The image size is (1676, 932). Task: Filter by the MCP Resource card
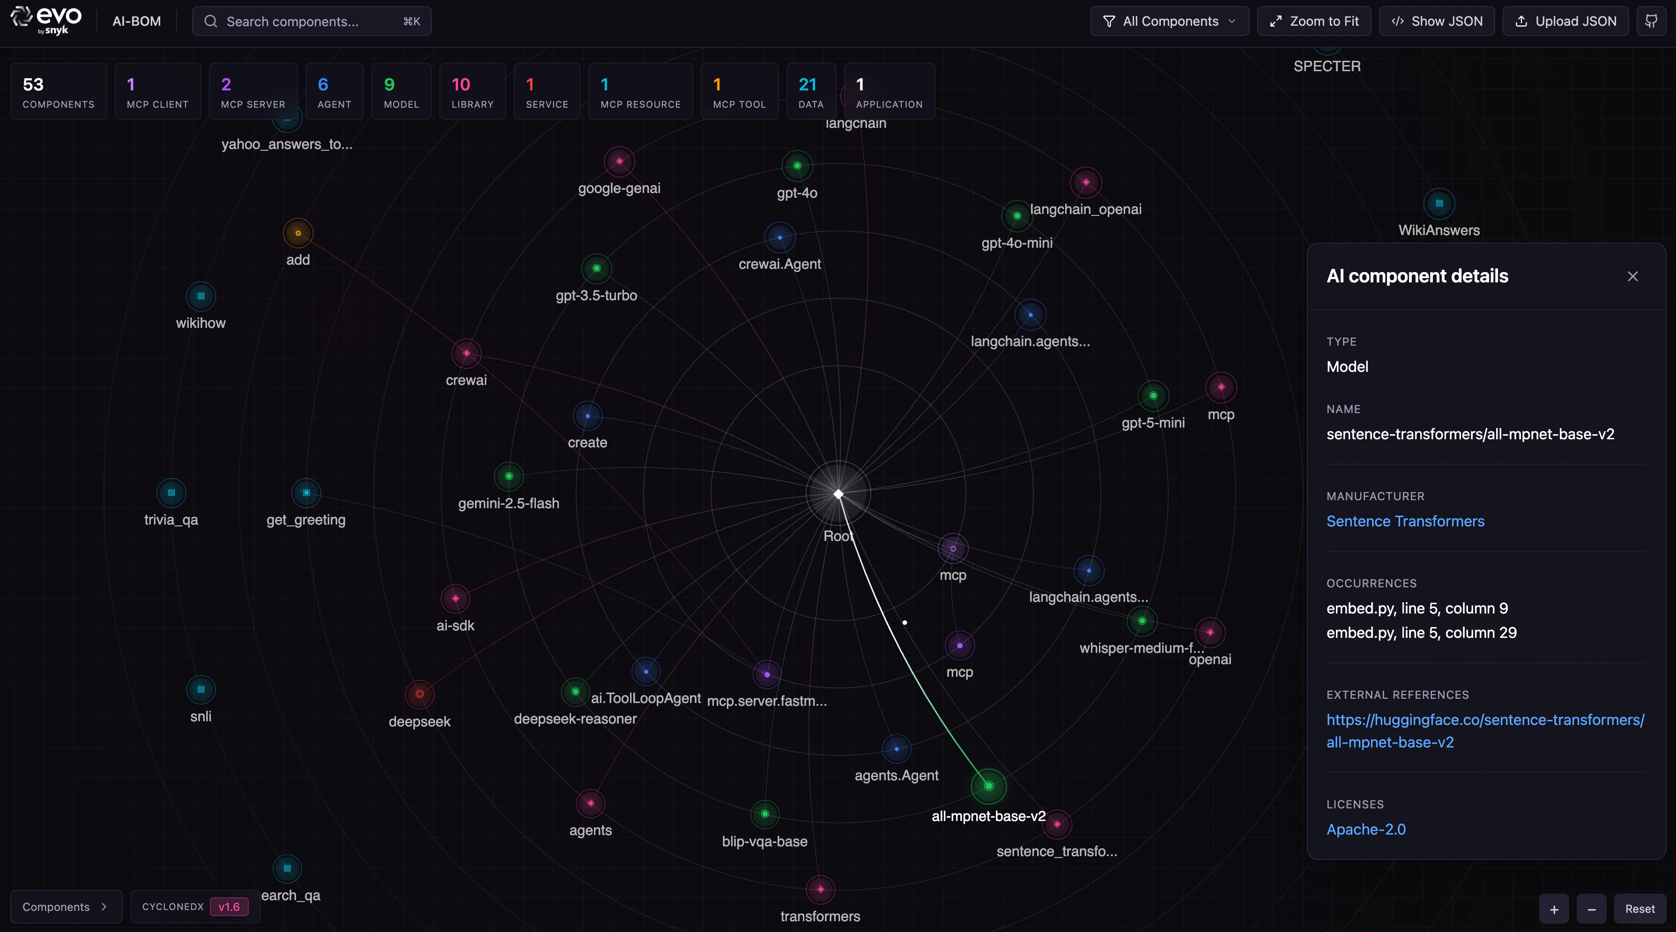pyautogui.click(x=640, y=92)
